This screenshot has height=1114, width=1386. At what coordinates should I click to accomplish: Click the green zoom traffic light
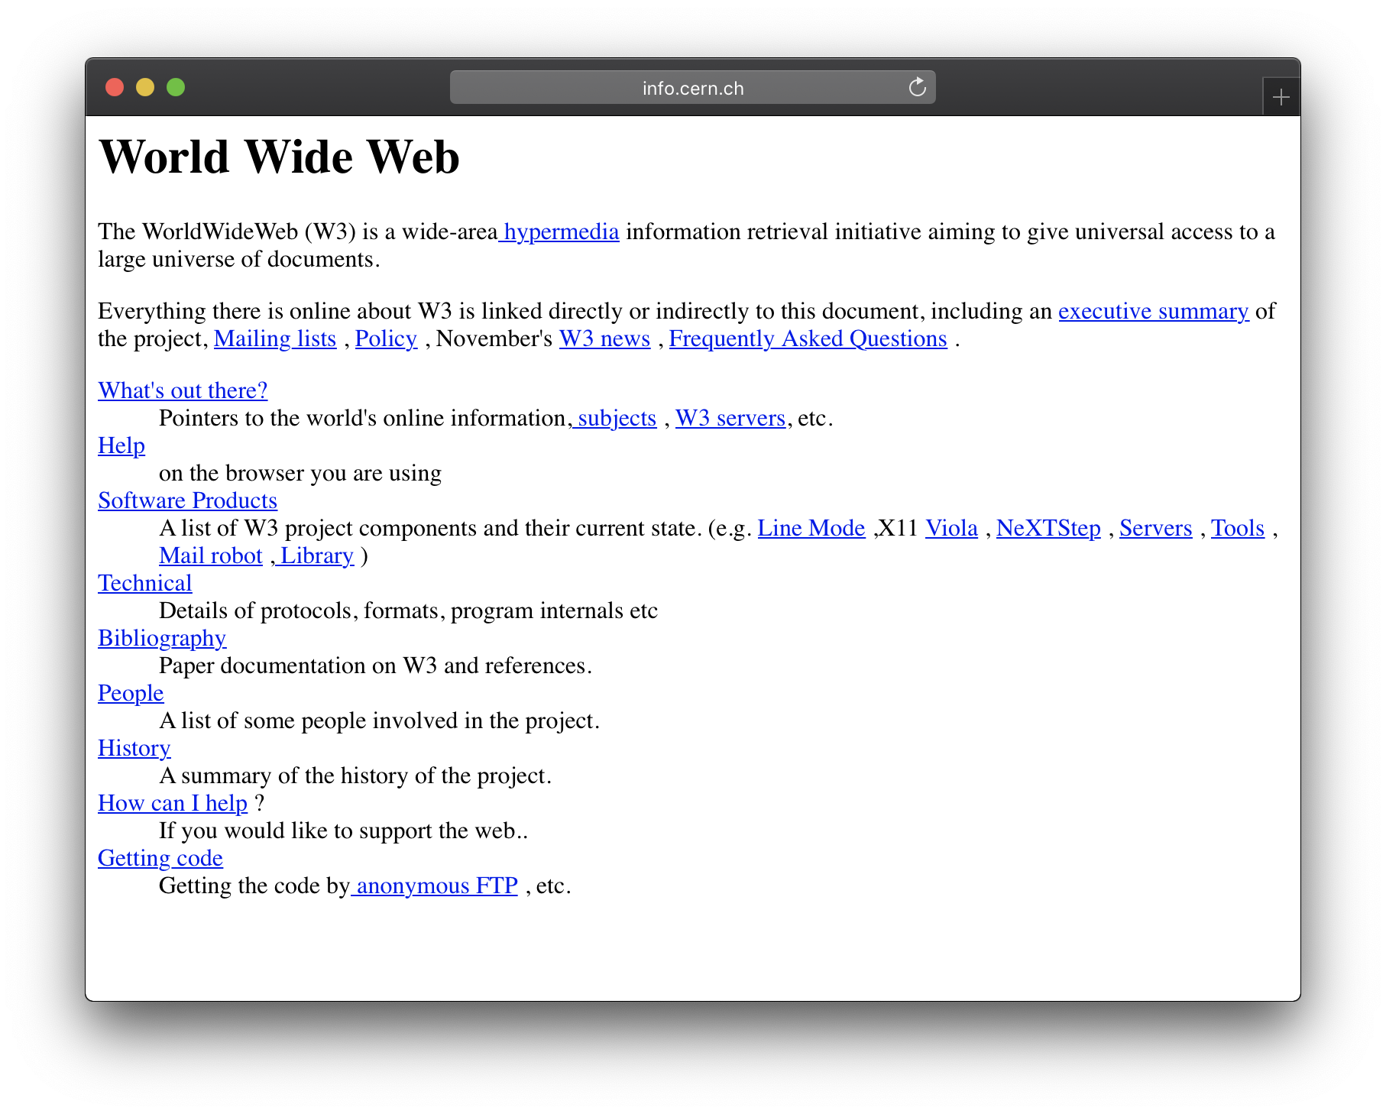point(176,87)
